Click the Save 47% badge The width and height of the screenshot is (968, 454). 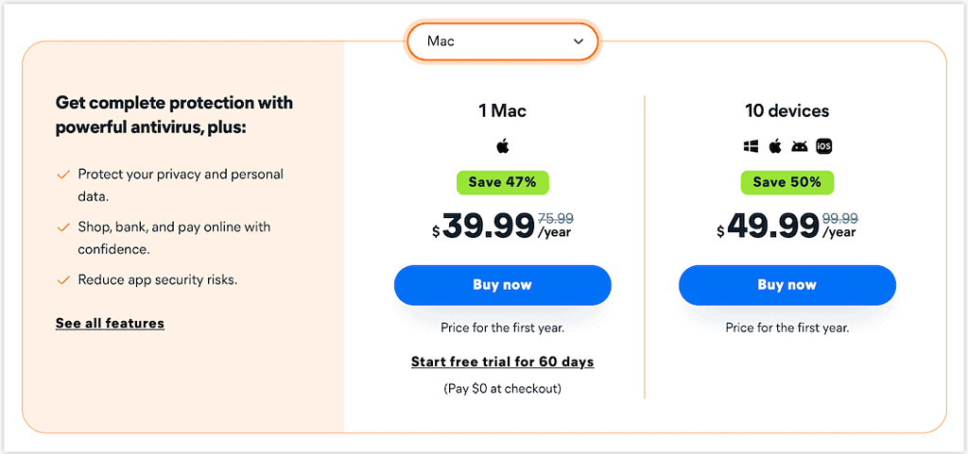tap(503, 182)
